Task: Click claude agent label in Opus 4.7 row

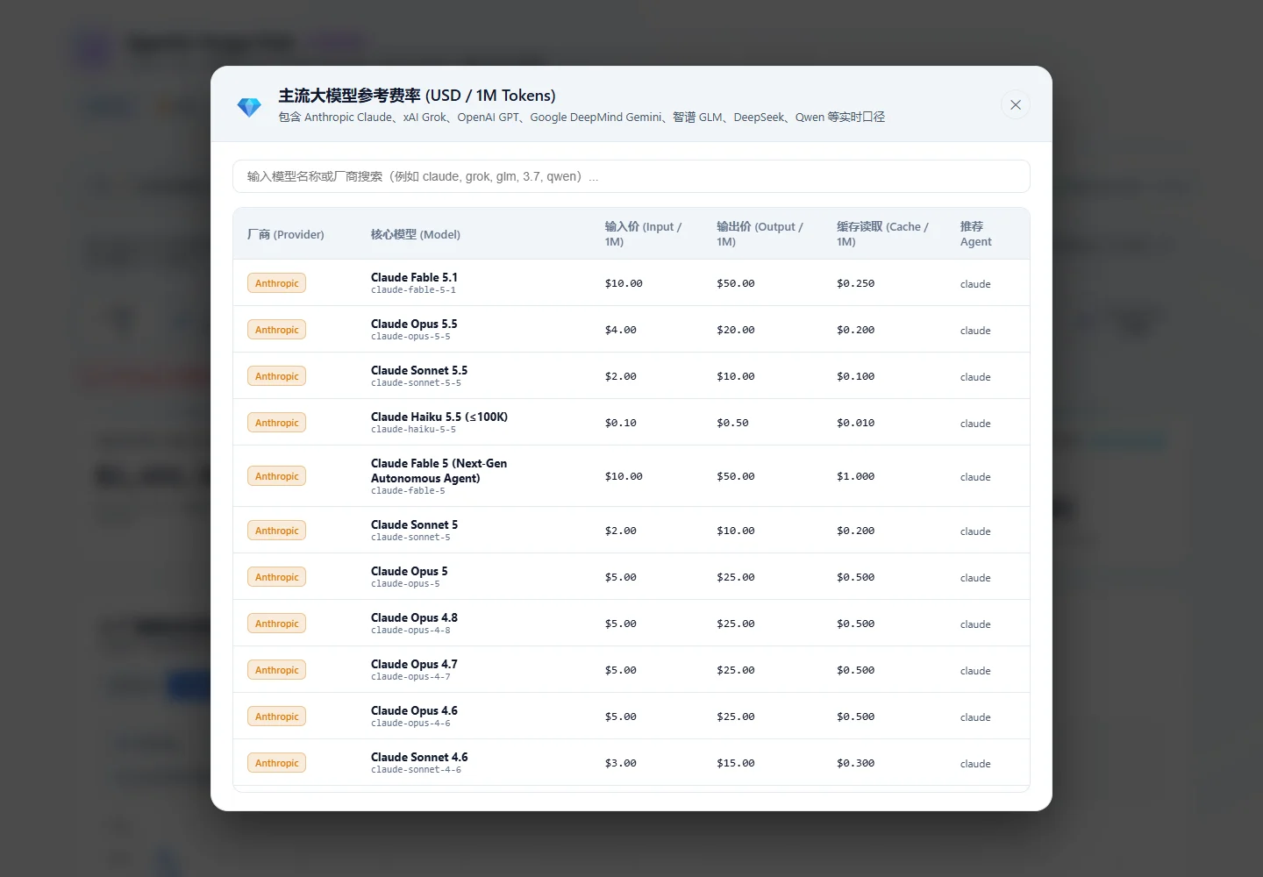Action: tap(975, 671)
